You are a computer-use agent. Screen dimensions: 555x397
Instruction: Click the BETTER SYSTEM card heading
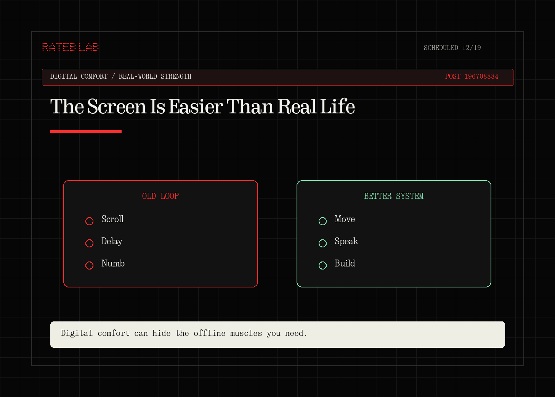point(394,196)
